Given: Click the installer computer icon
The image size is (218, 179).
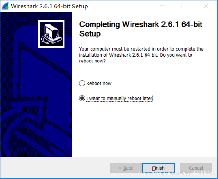Looking at the screenshot, I should (51, 34).
